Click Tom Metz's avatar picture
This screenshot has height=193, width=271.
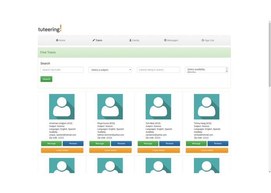point(158,107)
